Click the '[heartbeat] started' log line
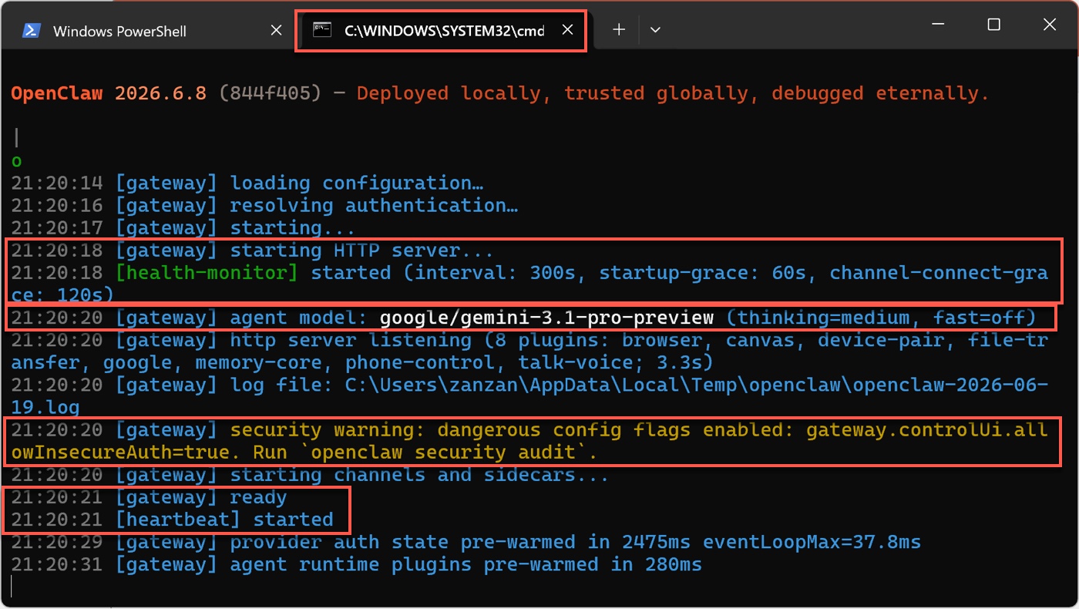The image size is (1079, 609). point(172,520)
